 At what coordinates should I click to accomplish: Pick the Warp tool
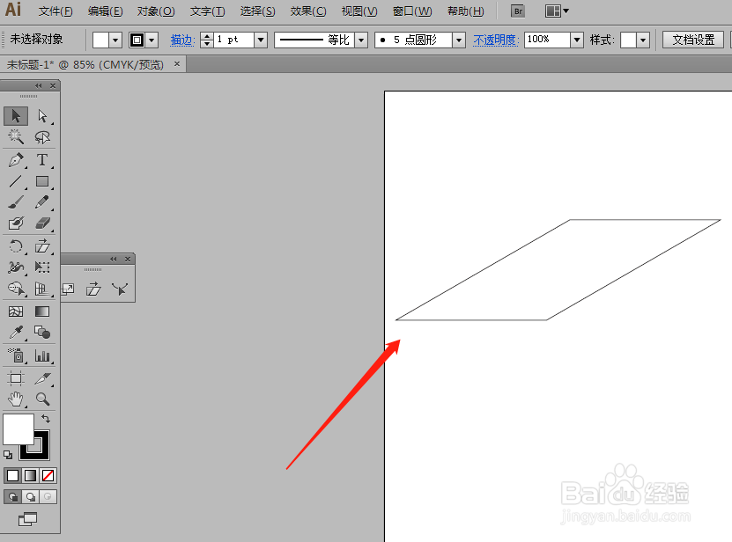(x=16, y=267)
